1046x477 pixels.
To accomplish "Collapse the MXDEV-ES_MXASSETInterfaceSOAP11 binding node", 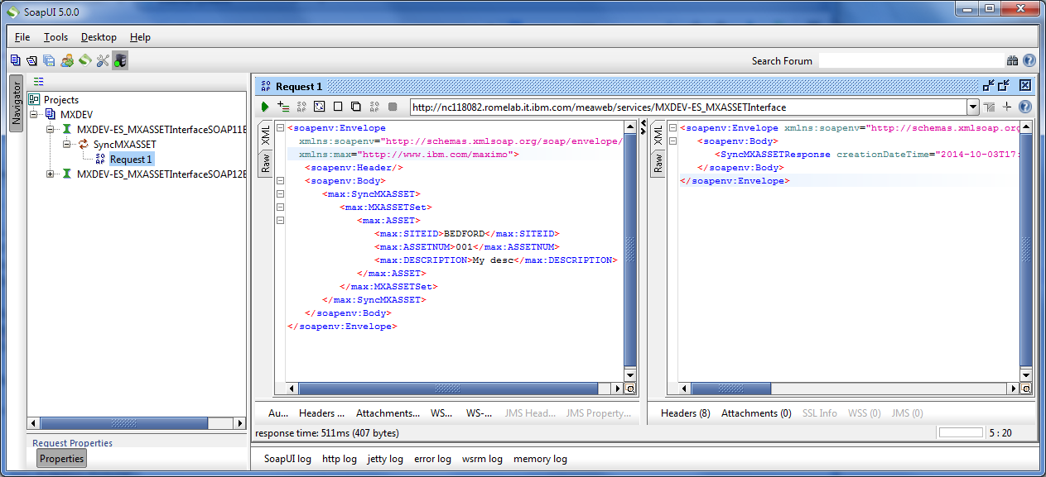I will pyautogui.click(x=51, y=130).
